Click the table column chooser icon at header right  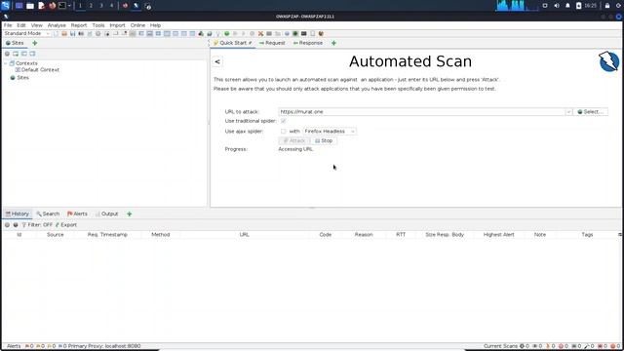click(x=620, y=235)
